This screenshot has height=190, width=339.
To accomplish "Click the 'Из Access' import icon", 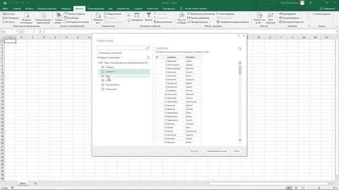I will click(8, 14).
